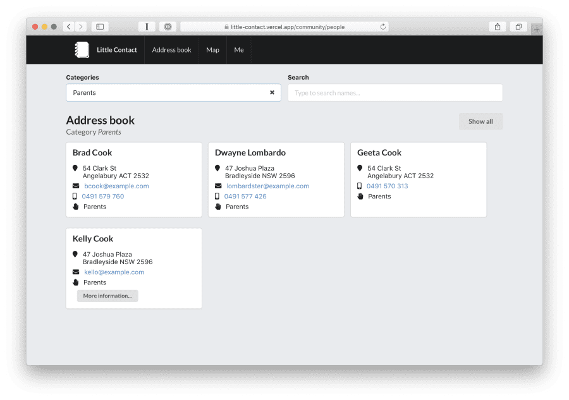Click the location pin on Dwayne Lombardo card

tap(217, 168)
